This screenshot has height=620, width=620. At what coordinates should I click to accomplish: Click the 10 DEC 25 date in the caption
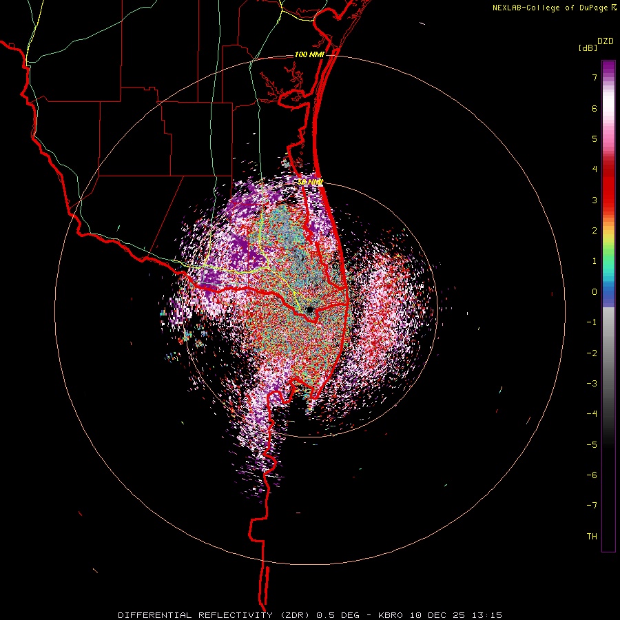439,615
